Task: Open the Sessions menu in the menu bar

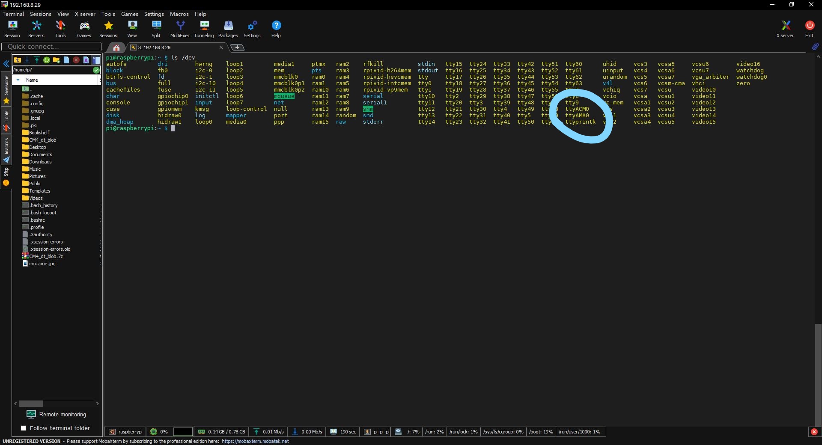Action: pyautogui.click(x=41, y=14)
